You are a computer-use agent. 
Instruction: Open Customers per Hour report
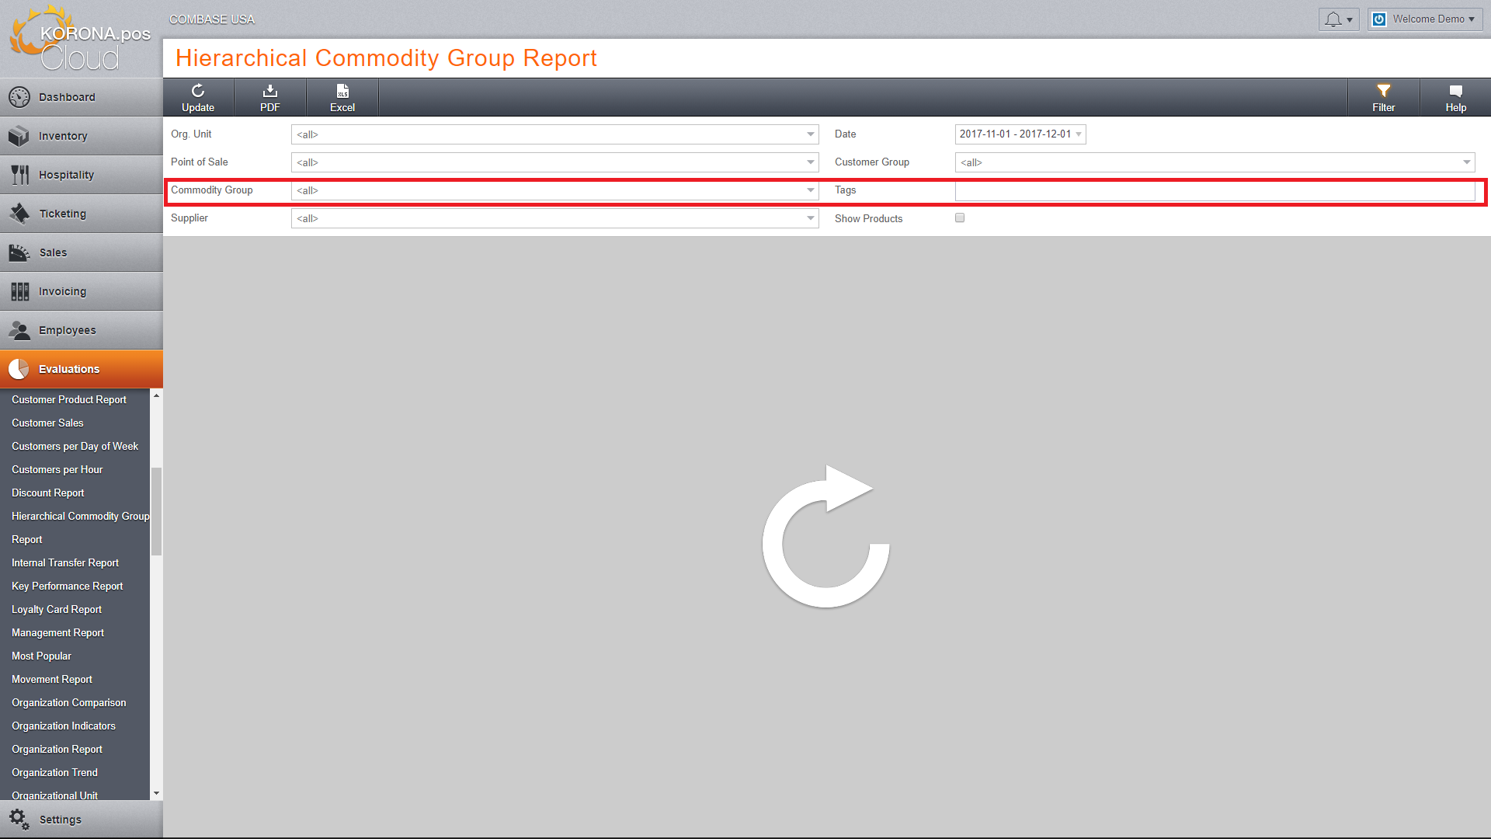[57, 469]
